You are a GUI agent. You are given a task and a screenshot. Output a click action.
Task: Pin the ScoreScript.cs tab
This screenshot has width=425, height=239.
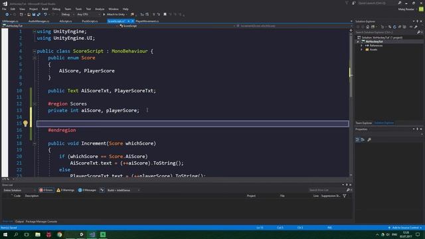point(128,21)
